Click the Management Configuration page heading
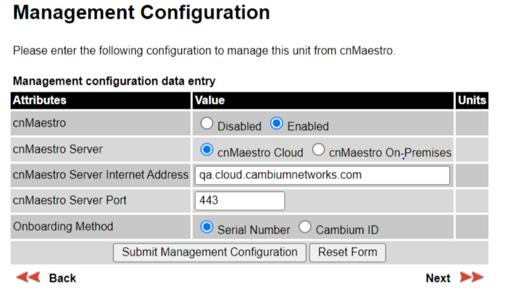The height and width of the screenshot is (295, 519). (x=142, y=13)
